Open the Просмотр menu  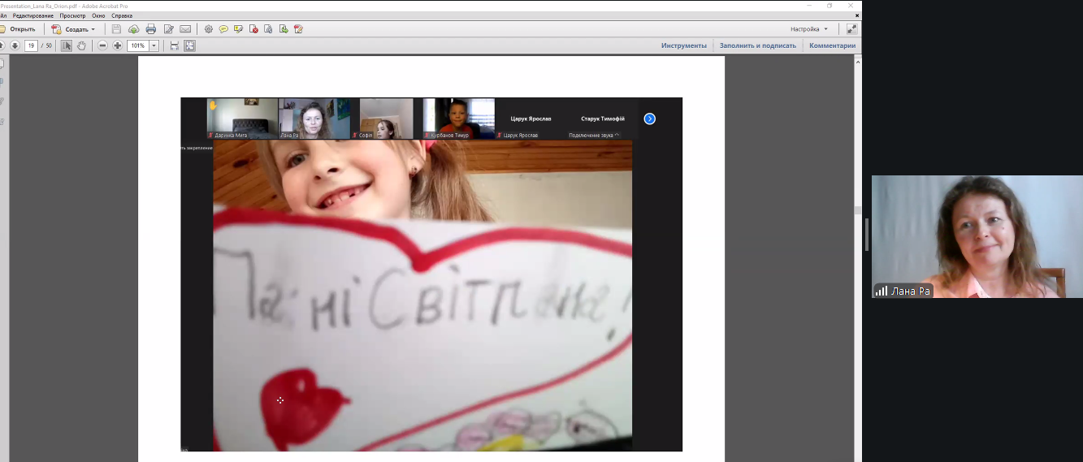tap(72, 15)
